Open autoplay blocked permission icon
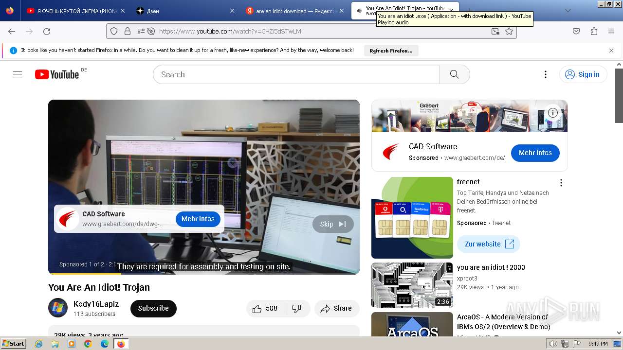The width and height of the screenshot is (623, 350). [x=151, y=31]
